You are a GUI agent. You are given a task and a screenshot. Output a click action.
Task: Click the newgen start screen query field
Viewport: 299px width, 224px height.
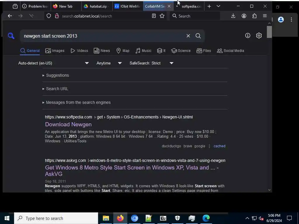[103, 36]
